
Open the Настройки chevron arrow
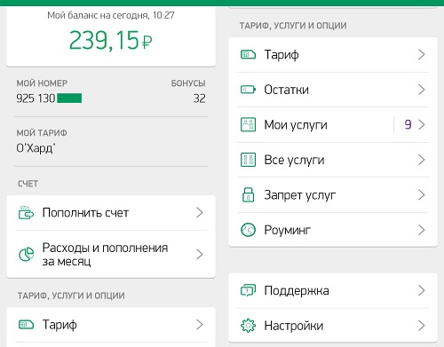(x=422, y=326)
